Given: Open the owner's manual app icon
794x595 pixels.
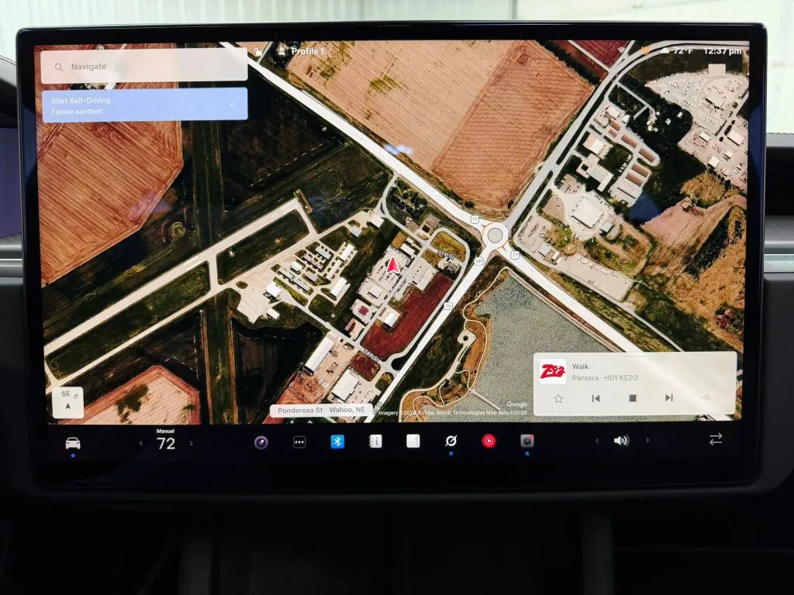Looking at the screenshot, I should click(x=375, y=441).
